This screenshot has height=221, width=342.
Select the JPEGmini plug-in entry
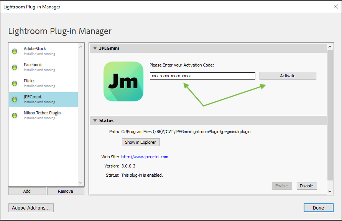coord(43,99)
